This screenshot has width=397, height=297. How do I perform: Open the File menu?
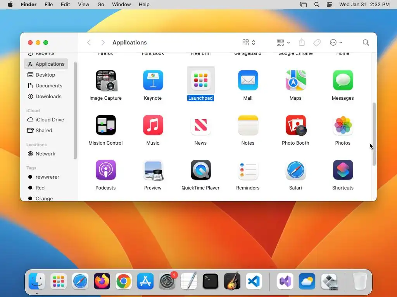point(48,5)
